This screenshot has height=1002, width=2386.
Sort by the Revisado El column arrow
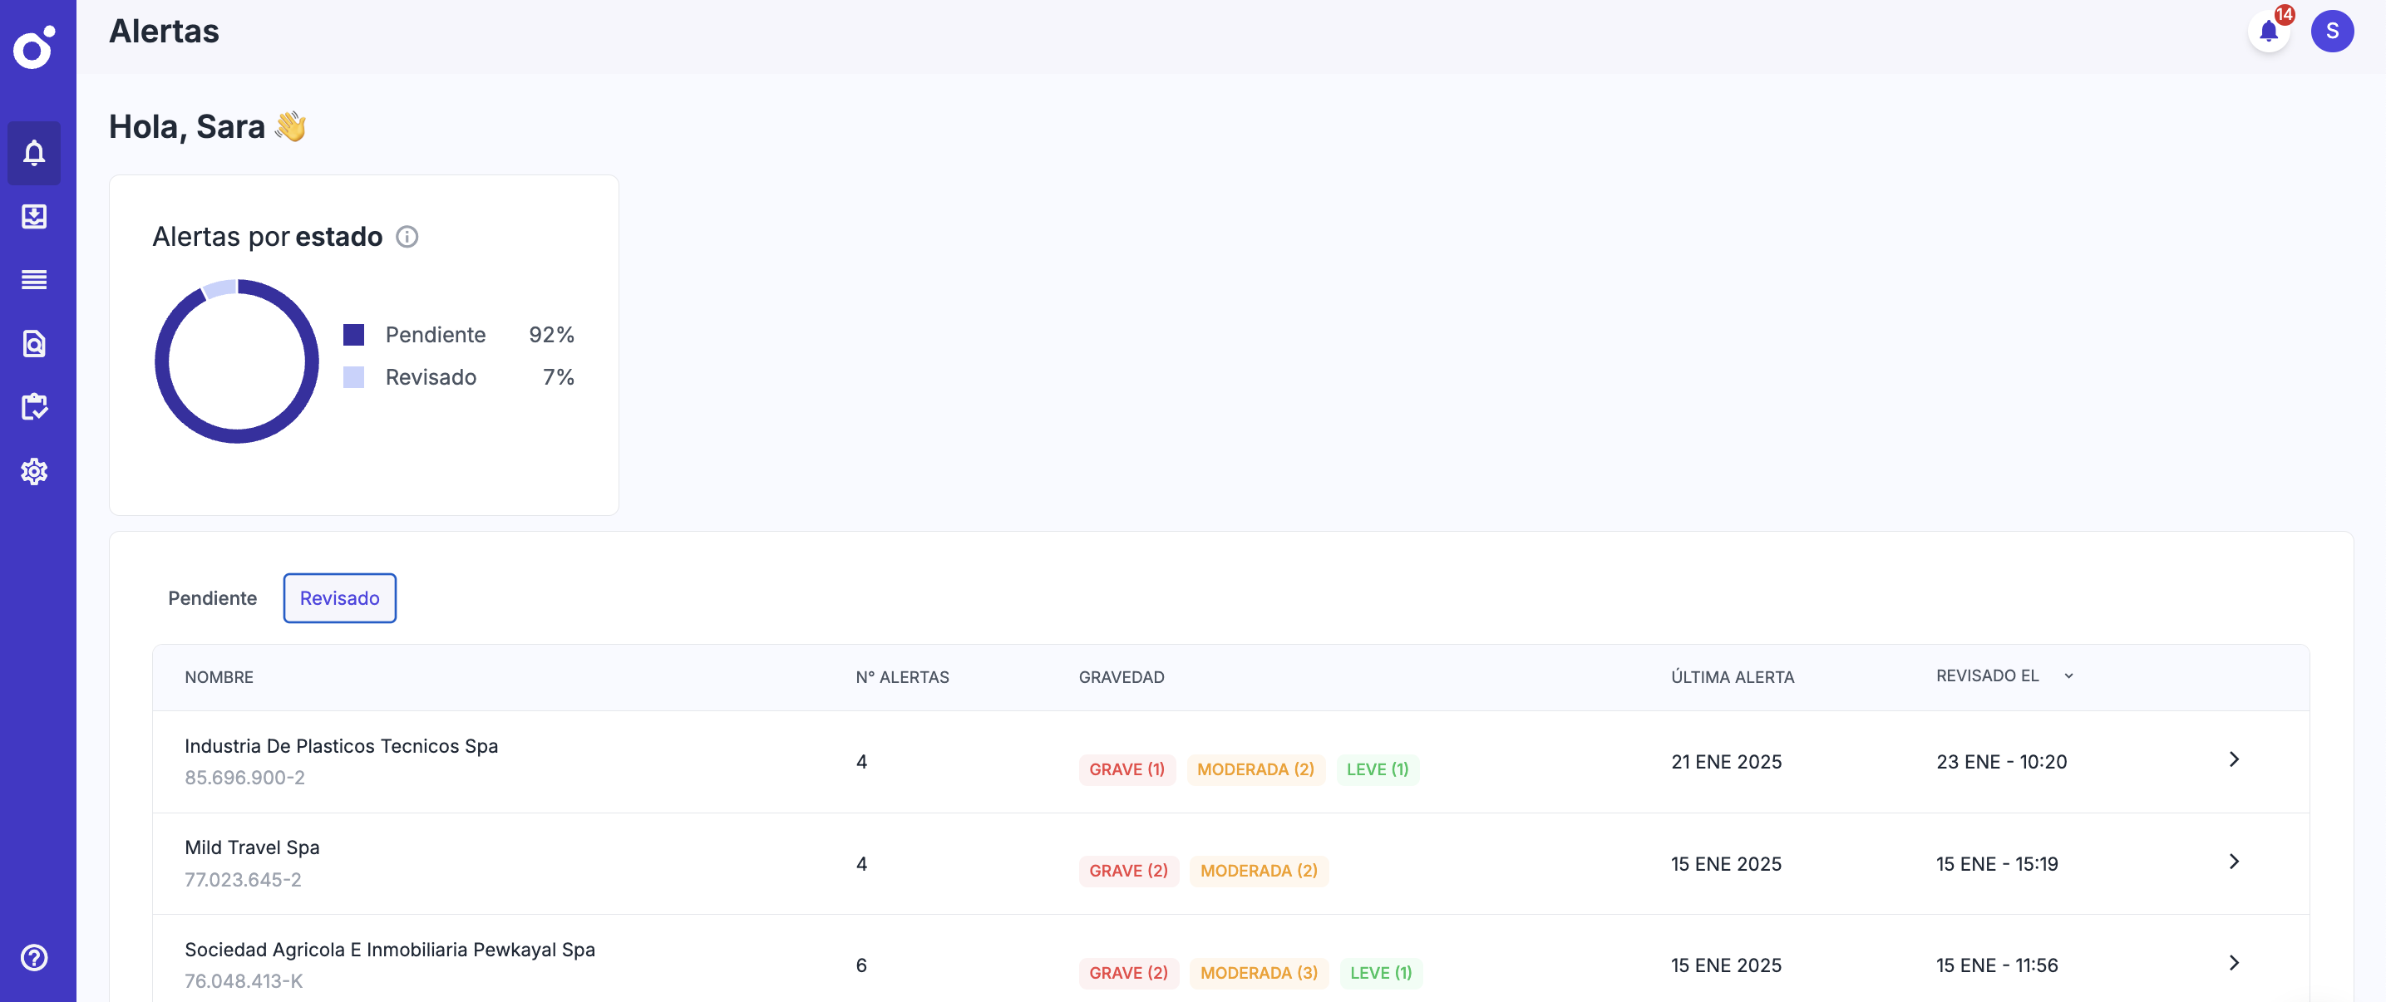click(x=2068, y=676)
